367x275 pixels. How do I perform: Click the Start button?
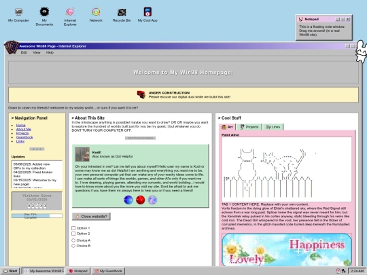[10, 271]
